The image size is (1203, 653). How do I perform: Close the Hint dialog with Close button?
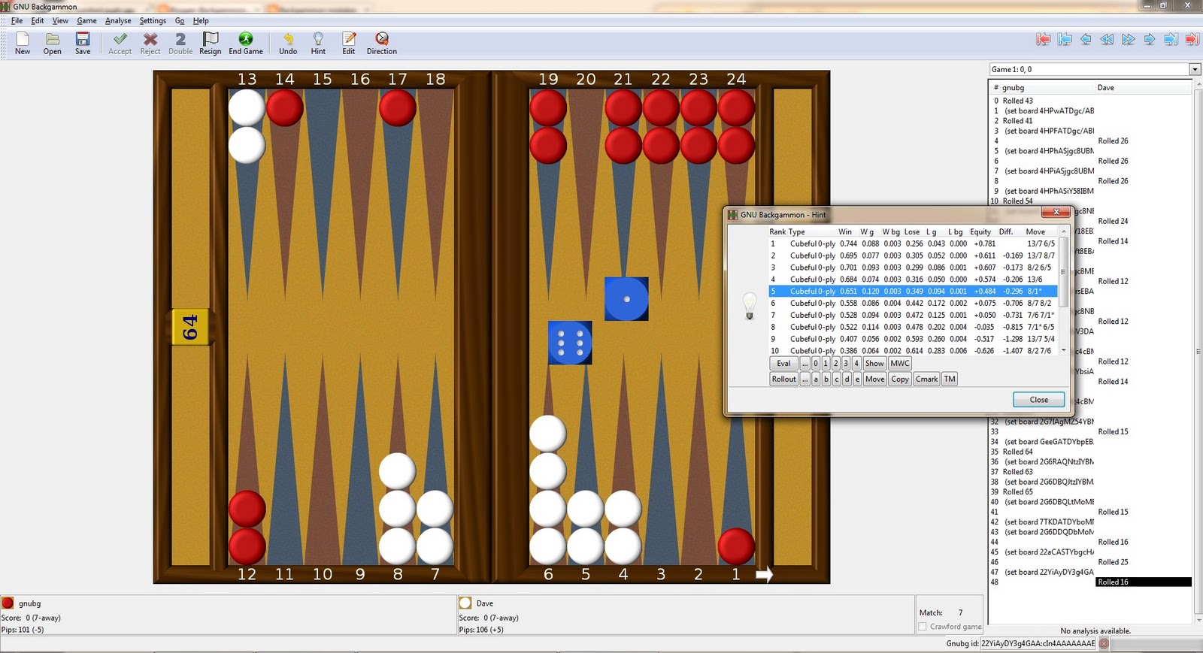(1039, 400)
